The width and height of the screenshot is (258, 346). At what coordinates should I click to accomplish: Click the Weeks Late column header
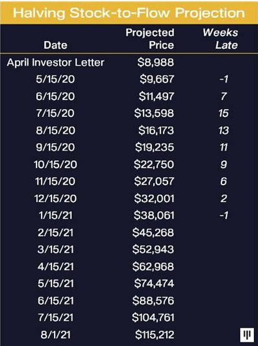point(221,39)
